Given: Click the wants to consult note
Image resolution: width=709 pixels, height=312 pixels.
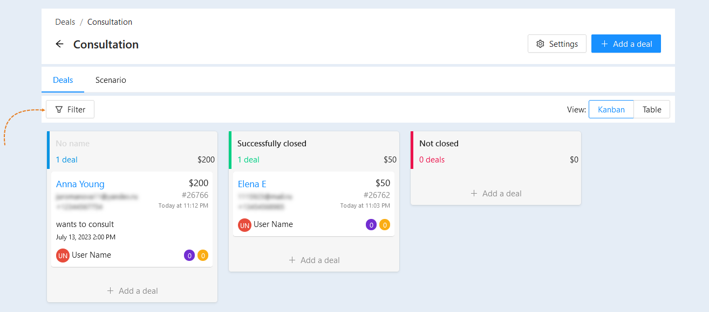Looking at the screenshot, I should [x=85, y=224].
